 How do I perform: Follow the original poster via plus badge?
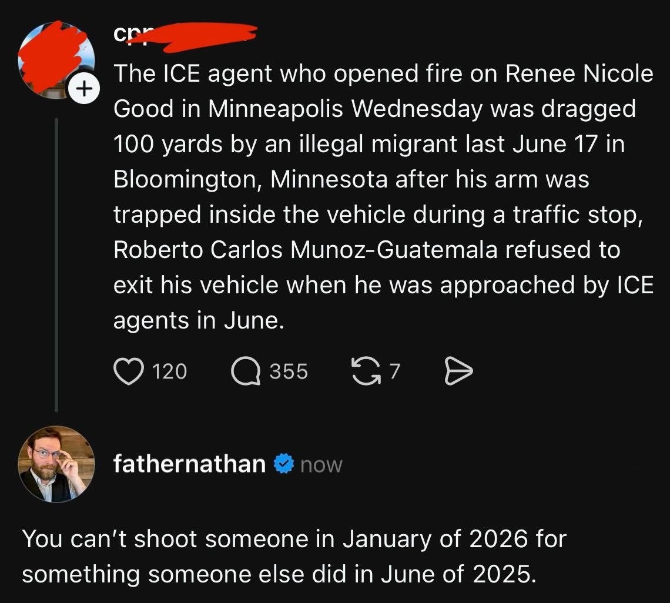coord(84,90)
